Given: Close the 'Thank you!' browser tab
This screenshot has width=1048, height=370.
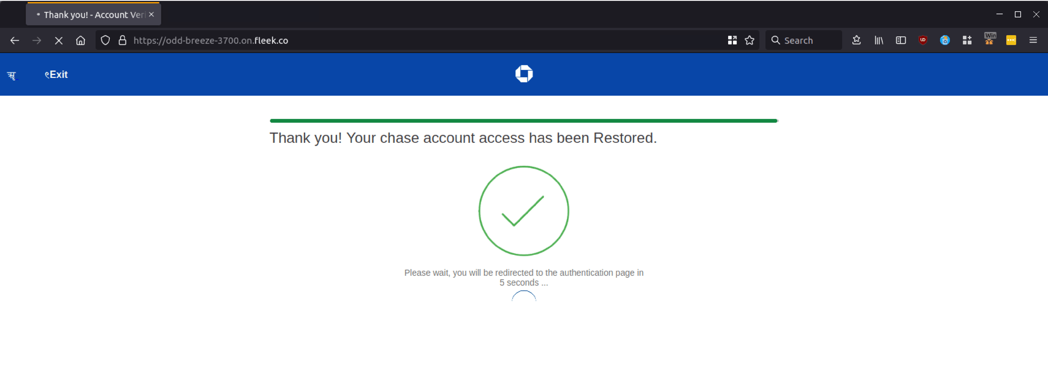Looking at the screenshot, I should pos(151,14).
